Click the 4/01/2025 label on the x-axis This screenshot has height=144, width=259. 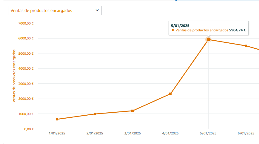(x=170, y=134)
